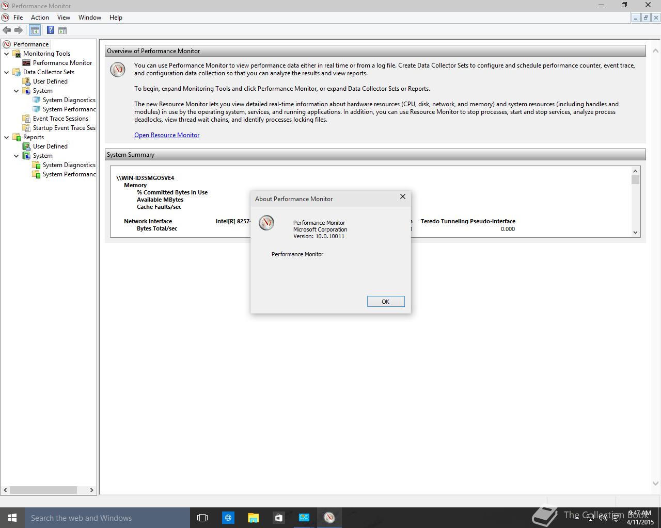Screen dimensions: 661x528
Task: Click the Help toolbar icon
Action: pos(50,30)
